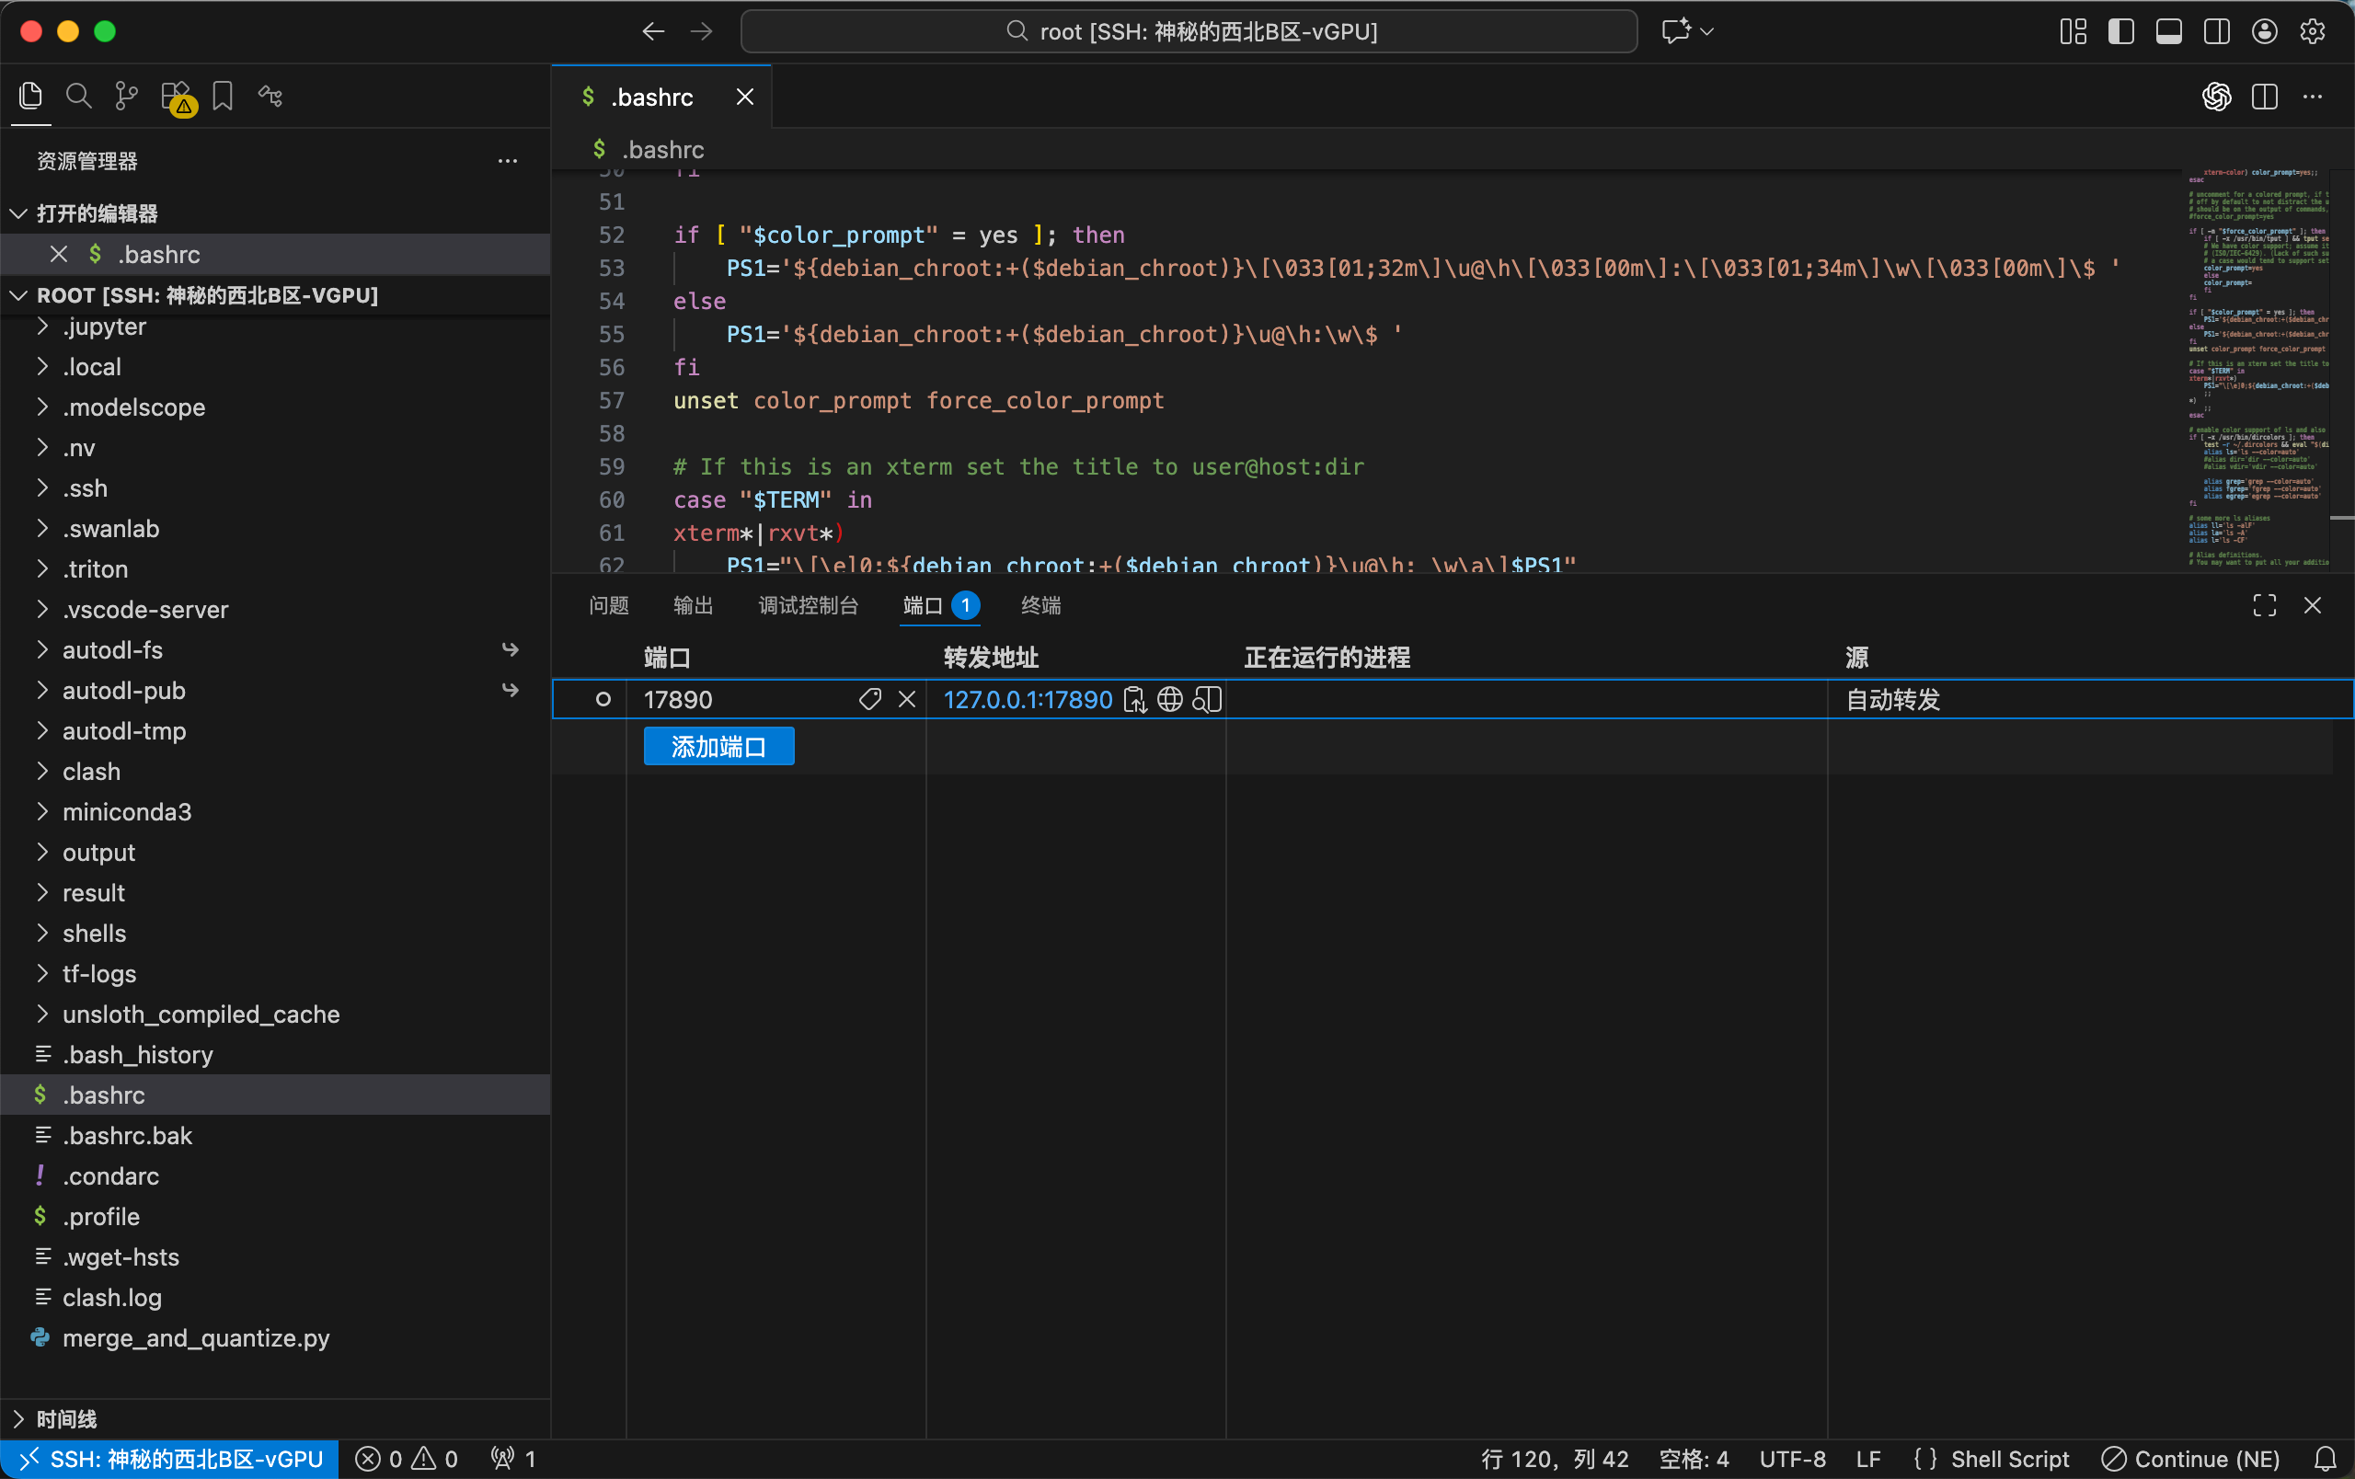Maximize the bottom panel size

[2264, 606]
